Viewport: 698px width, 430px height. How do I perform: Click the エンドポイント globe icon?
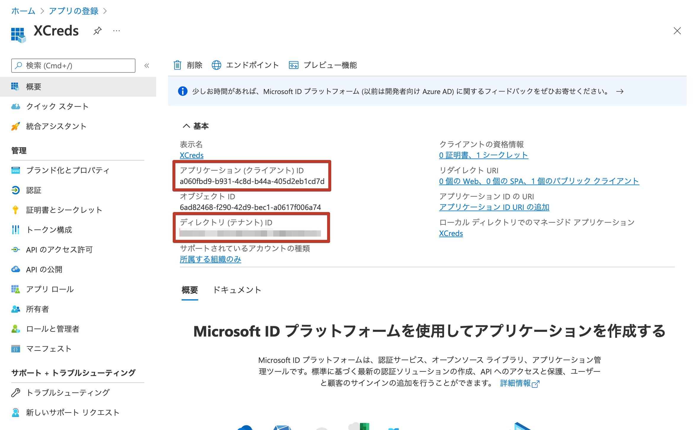click(x=216, y=65)
